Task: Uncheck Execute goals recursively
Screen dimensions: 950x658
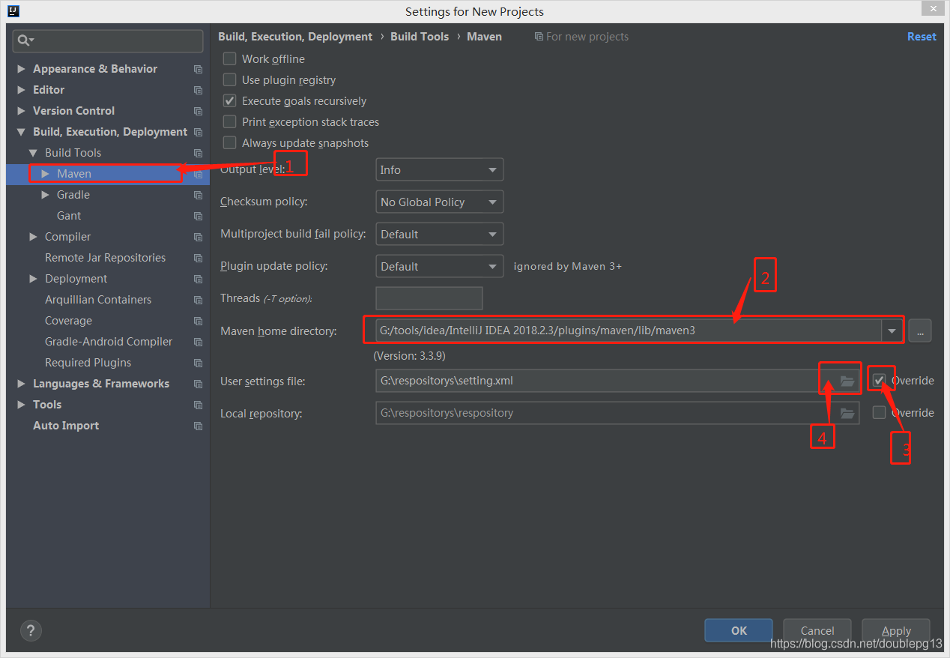Action: 230,100
